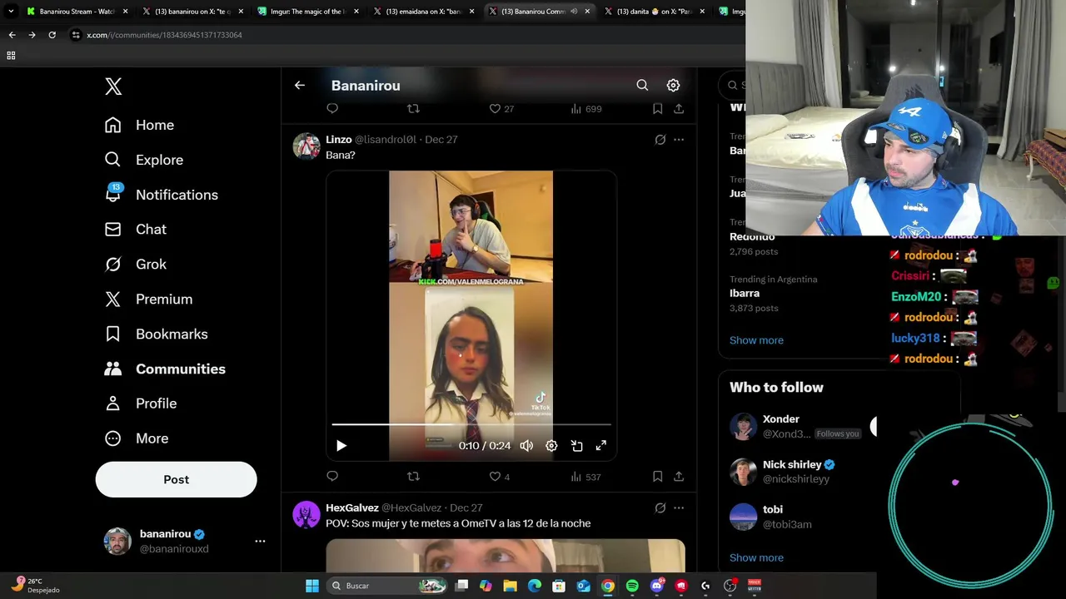Image resolution: width=1066 pixels, height=599 pixels.
Task: Open HexGalvez name link
Action: click(x=352, y=507)
